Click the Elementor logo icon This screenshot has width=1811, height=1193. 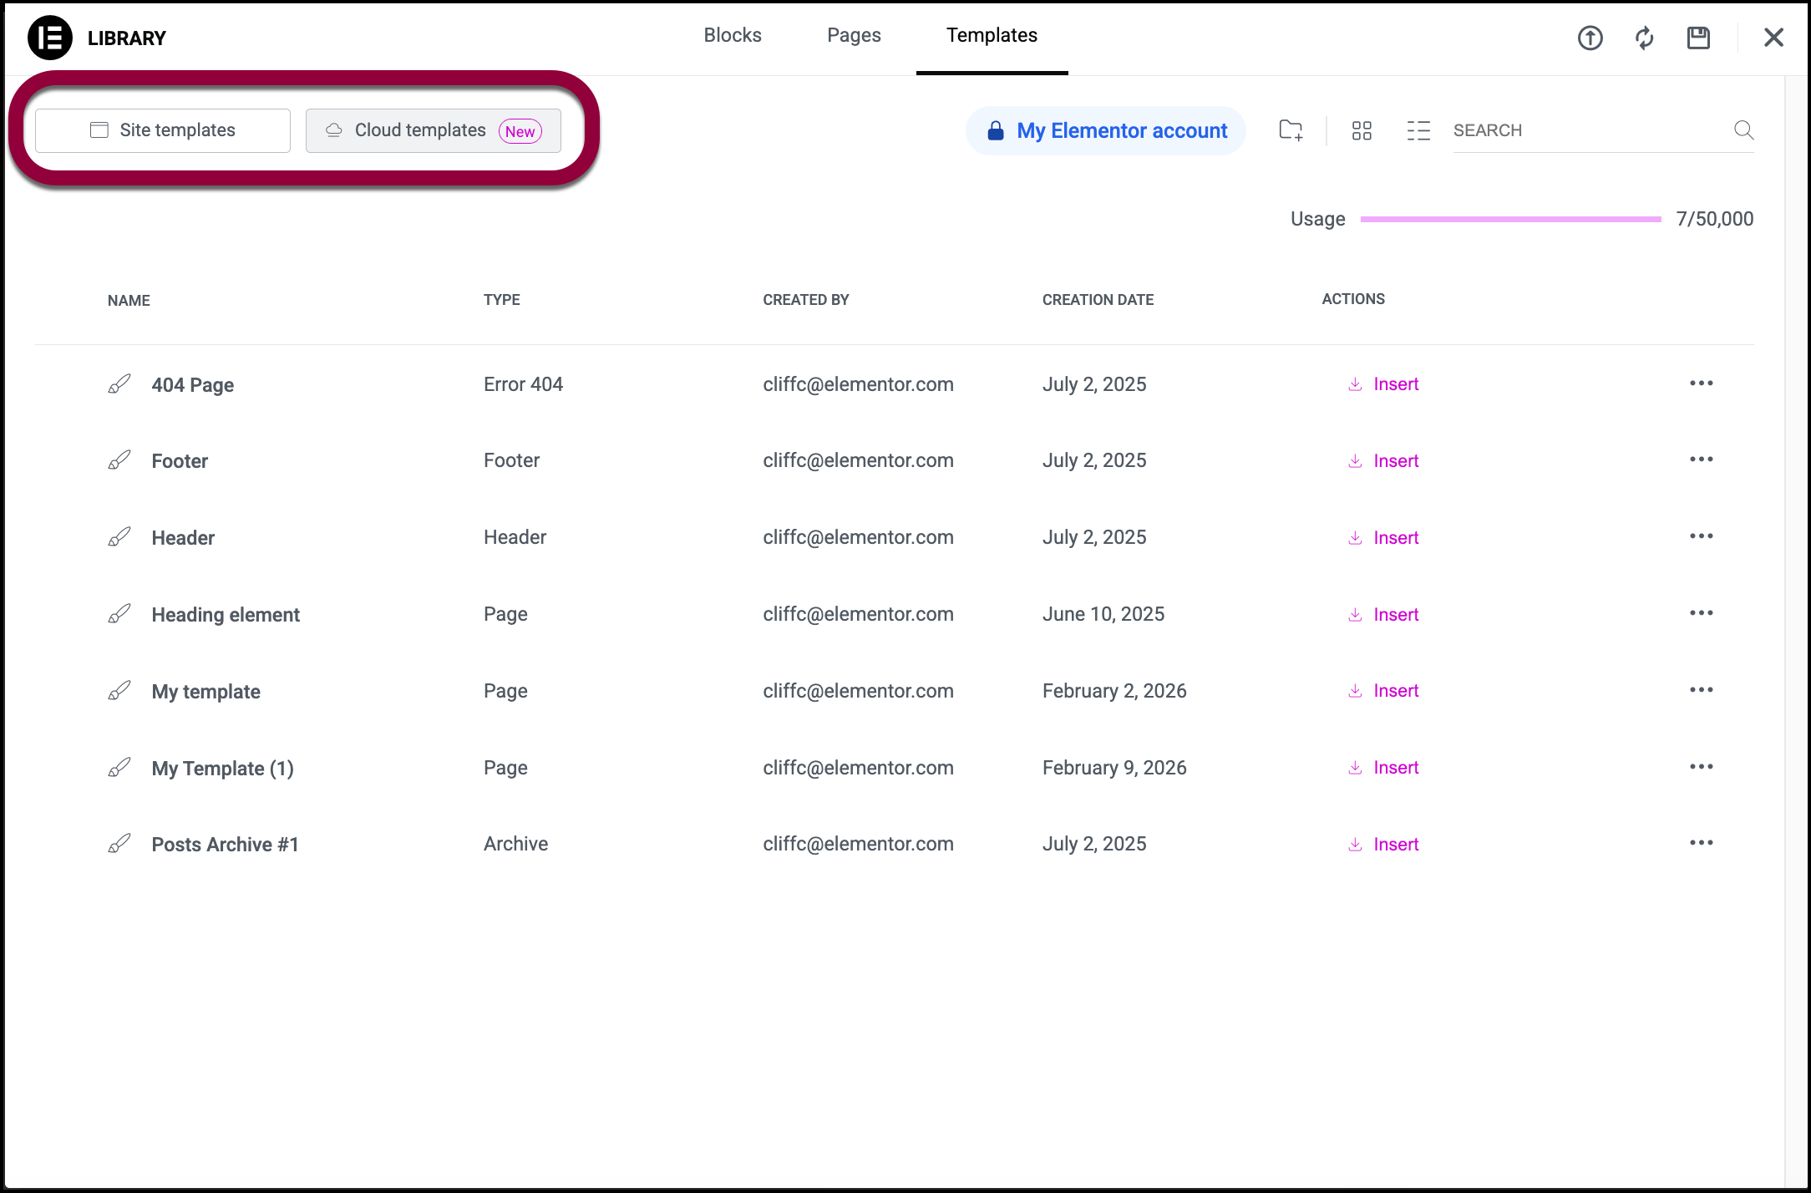[50, 38]
